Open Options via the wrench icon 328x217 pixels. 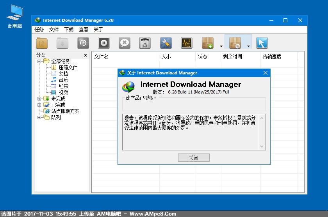166,43
